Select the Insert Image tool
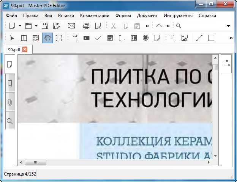 [185, 38]
